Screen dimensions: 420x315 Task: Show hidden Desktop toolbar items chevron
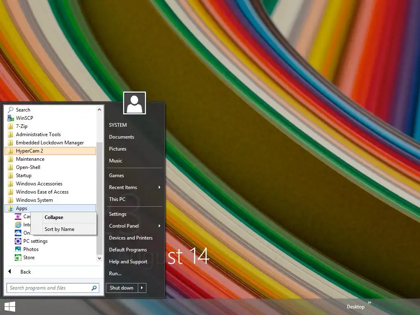(370, 302)
